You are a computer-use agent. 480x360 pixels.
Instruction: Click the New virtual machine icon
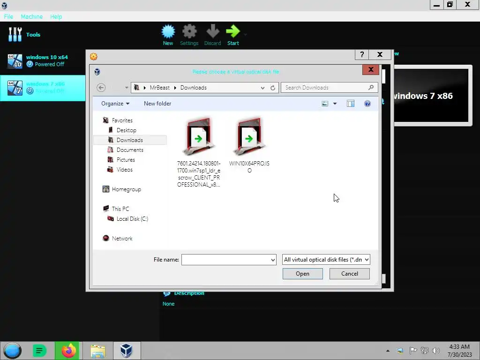(168, 31)
